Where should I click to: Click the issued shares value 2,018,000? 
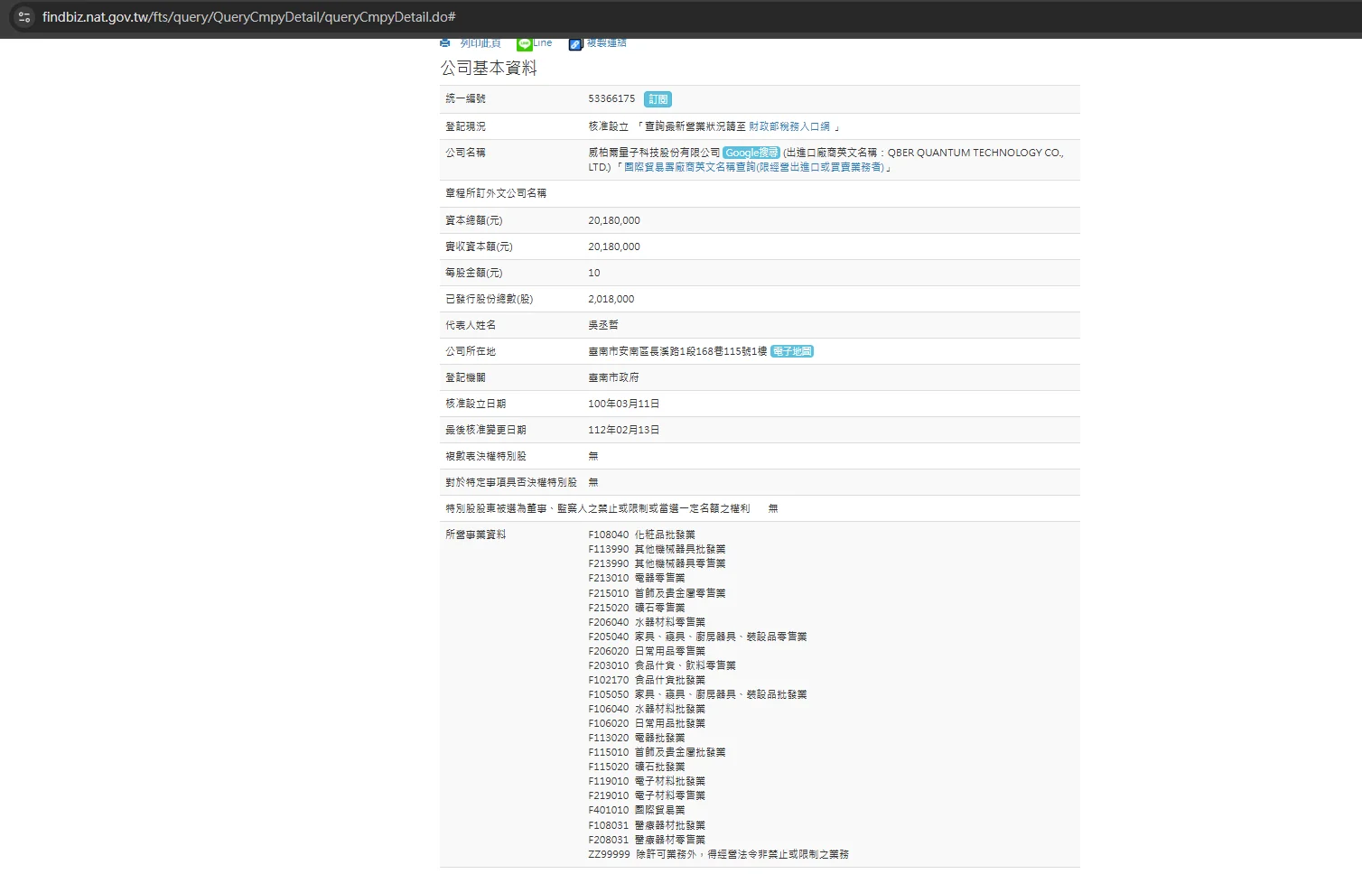coord(611,299)
